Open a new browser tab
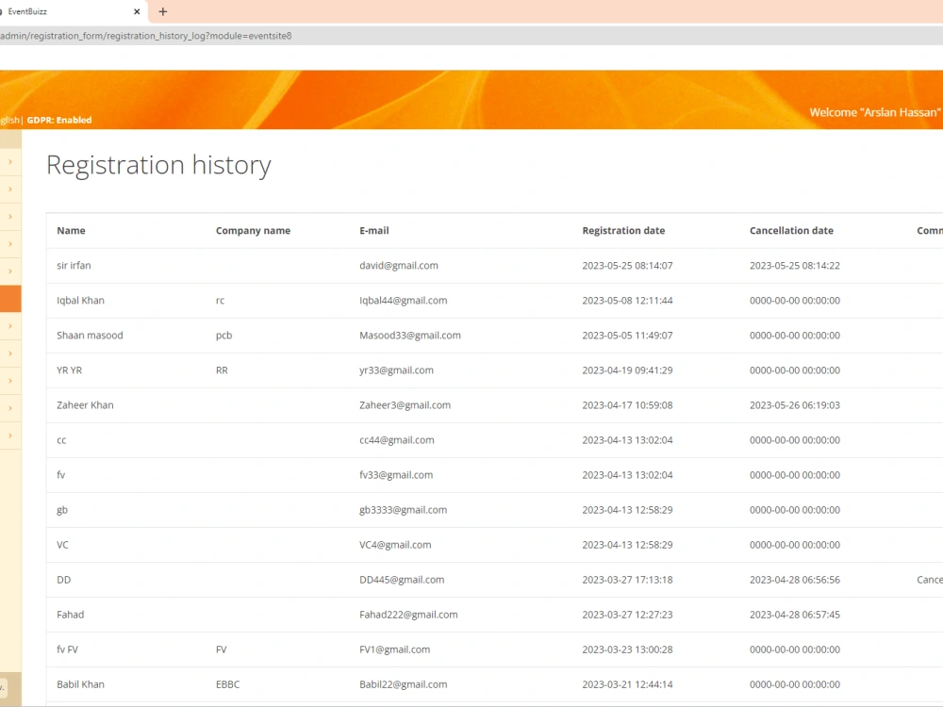Viewport: 943px width, 707px height. [x=162, y=11]
